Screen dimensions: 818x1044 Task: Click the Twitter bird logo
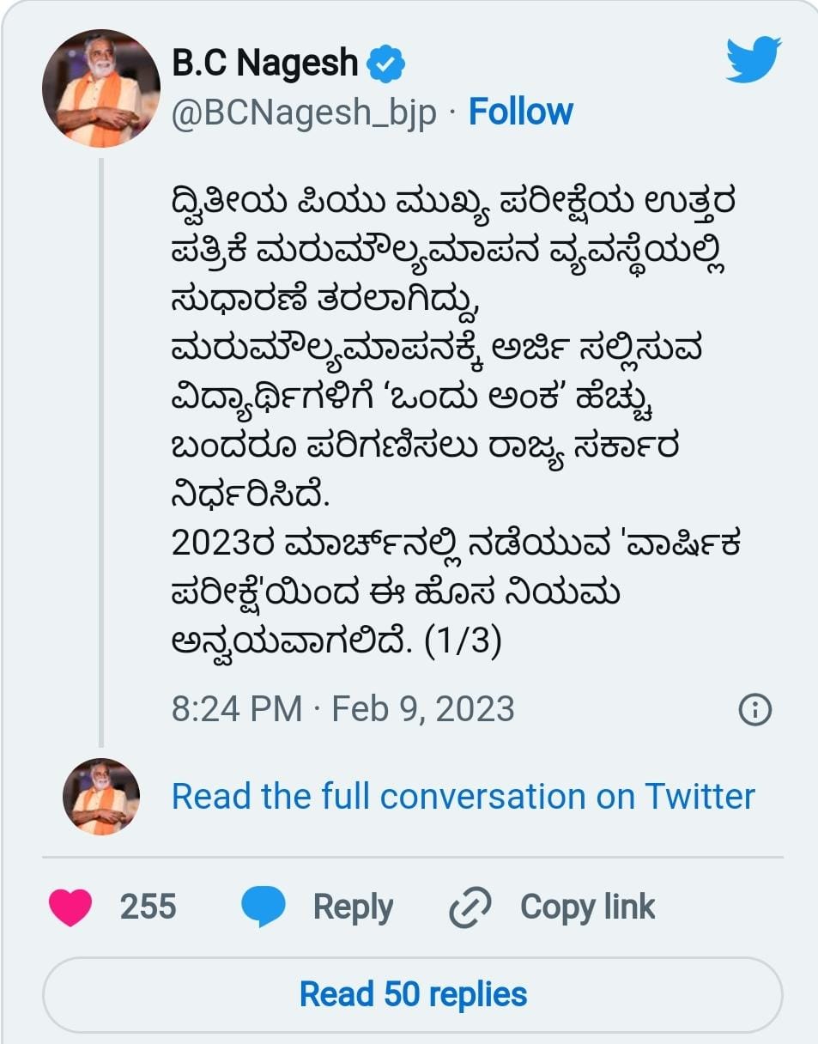point(753,59)
